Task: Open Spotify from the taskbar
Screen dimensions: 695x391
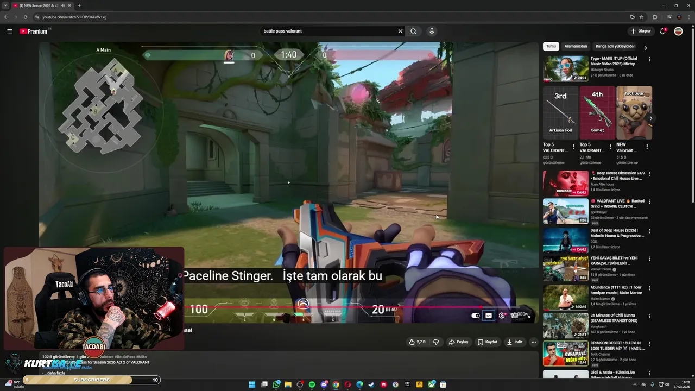Action: tap(312, 384)
